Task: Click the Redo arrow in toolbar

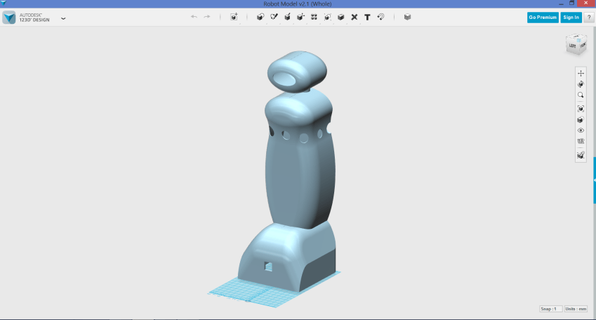Action: coord(207,17)
